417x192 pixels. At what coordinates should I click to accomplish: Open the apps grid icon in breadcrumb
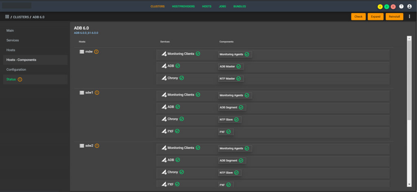pos(7,17)
